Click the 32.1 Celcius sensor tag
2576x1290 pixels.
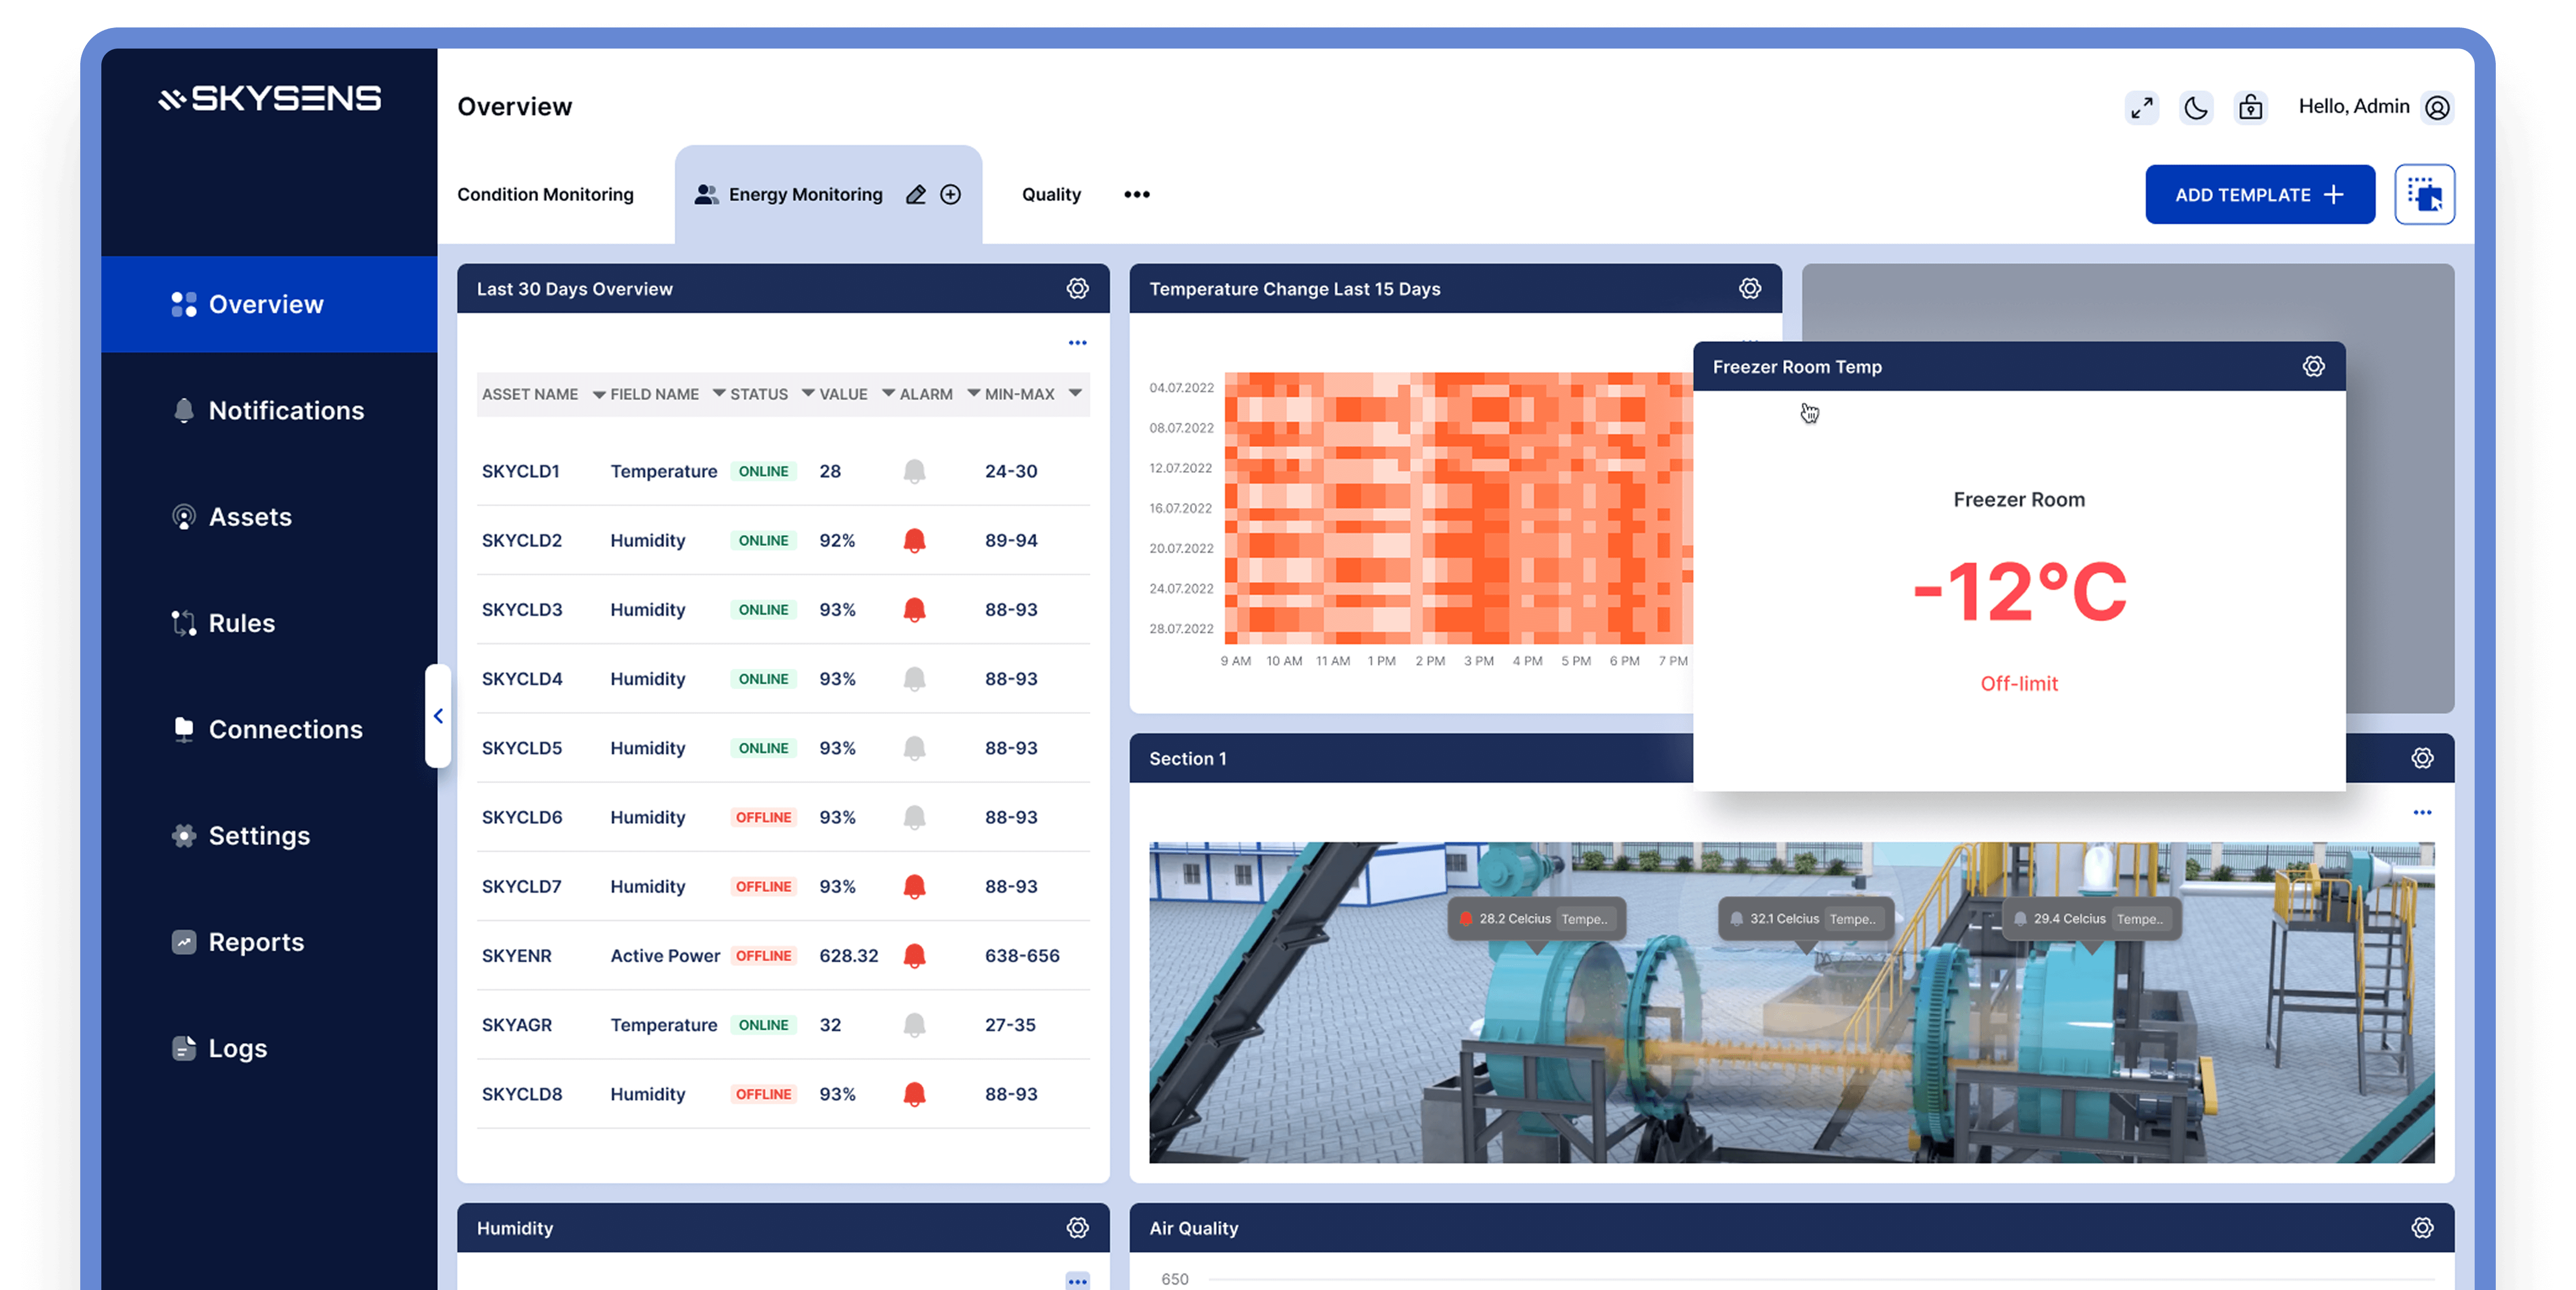1805,919
